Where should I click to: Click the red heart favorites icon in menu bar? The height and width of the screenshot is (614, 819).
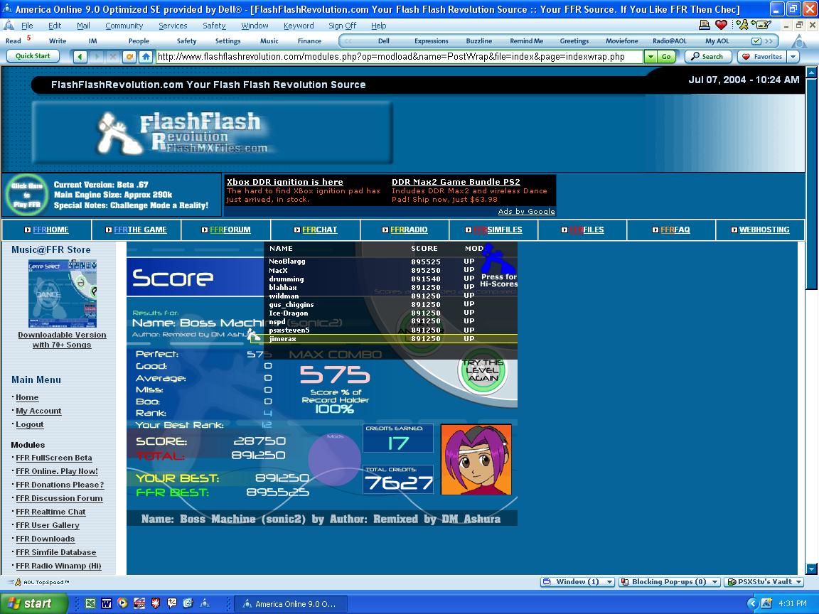coord(722,25)
